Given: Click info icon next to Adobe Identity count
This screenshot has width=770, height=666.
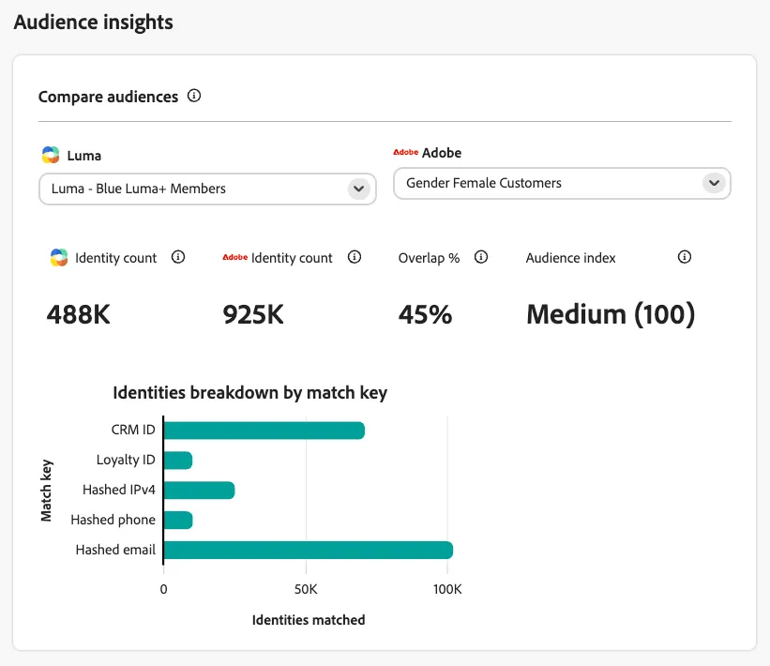Looking at the screenshot, I should [x=355, y=257].
